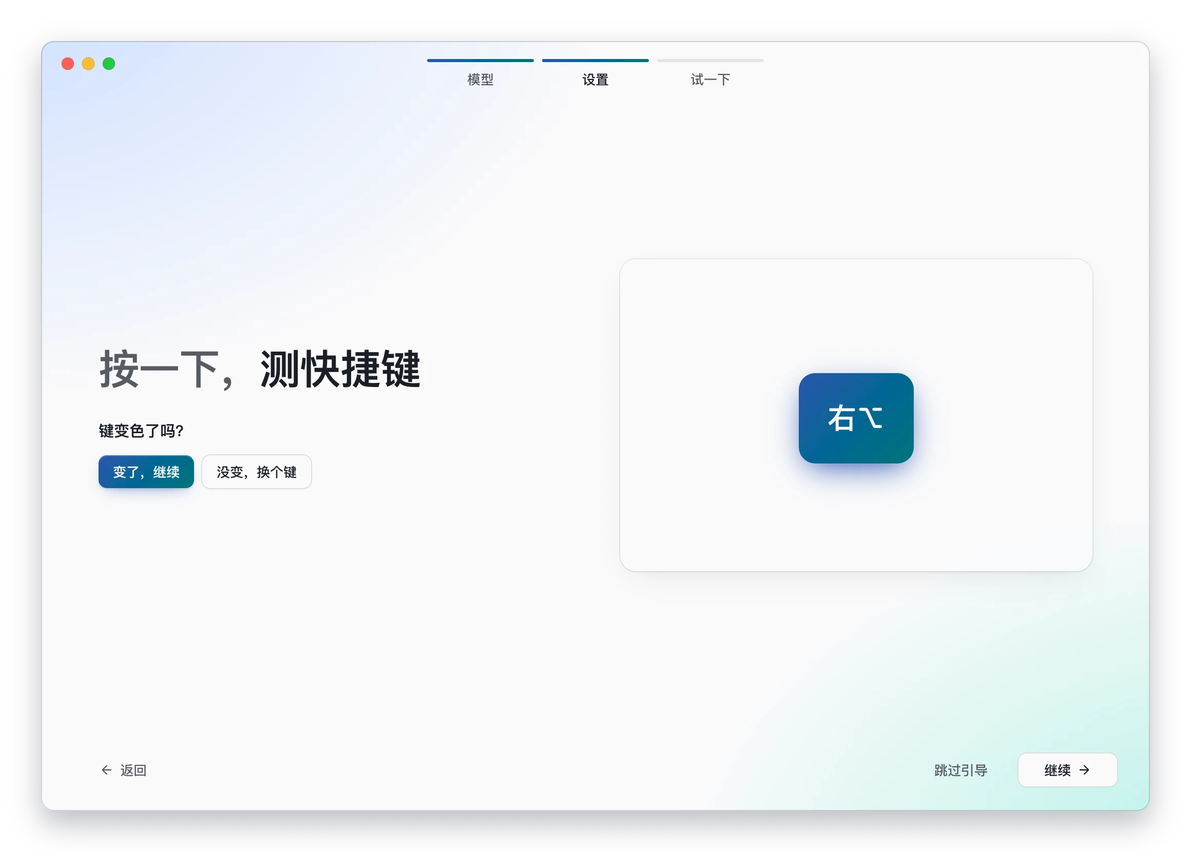
Task: Click the heading 按一下，测快捷键
Action: pyautogui.click(x=260, y=370)
